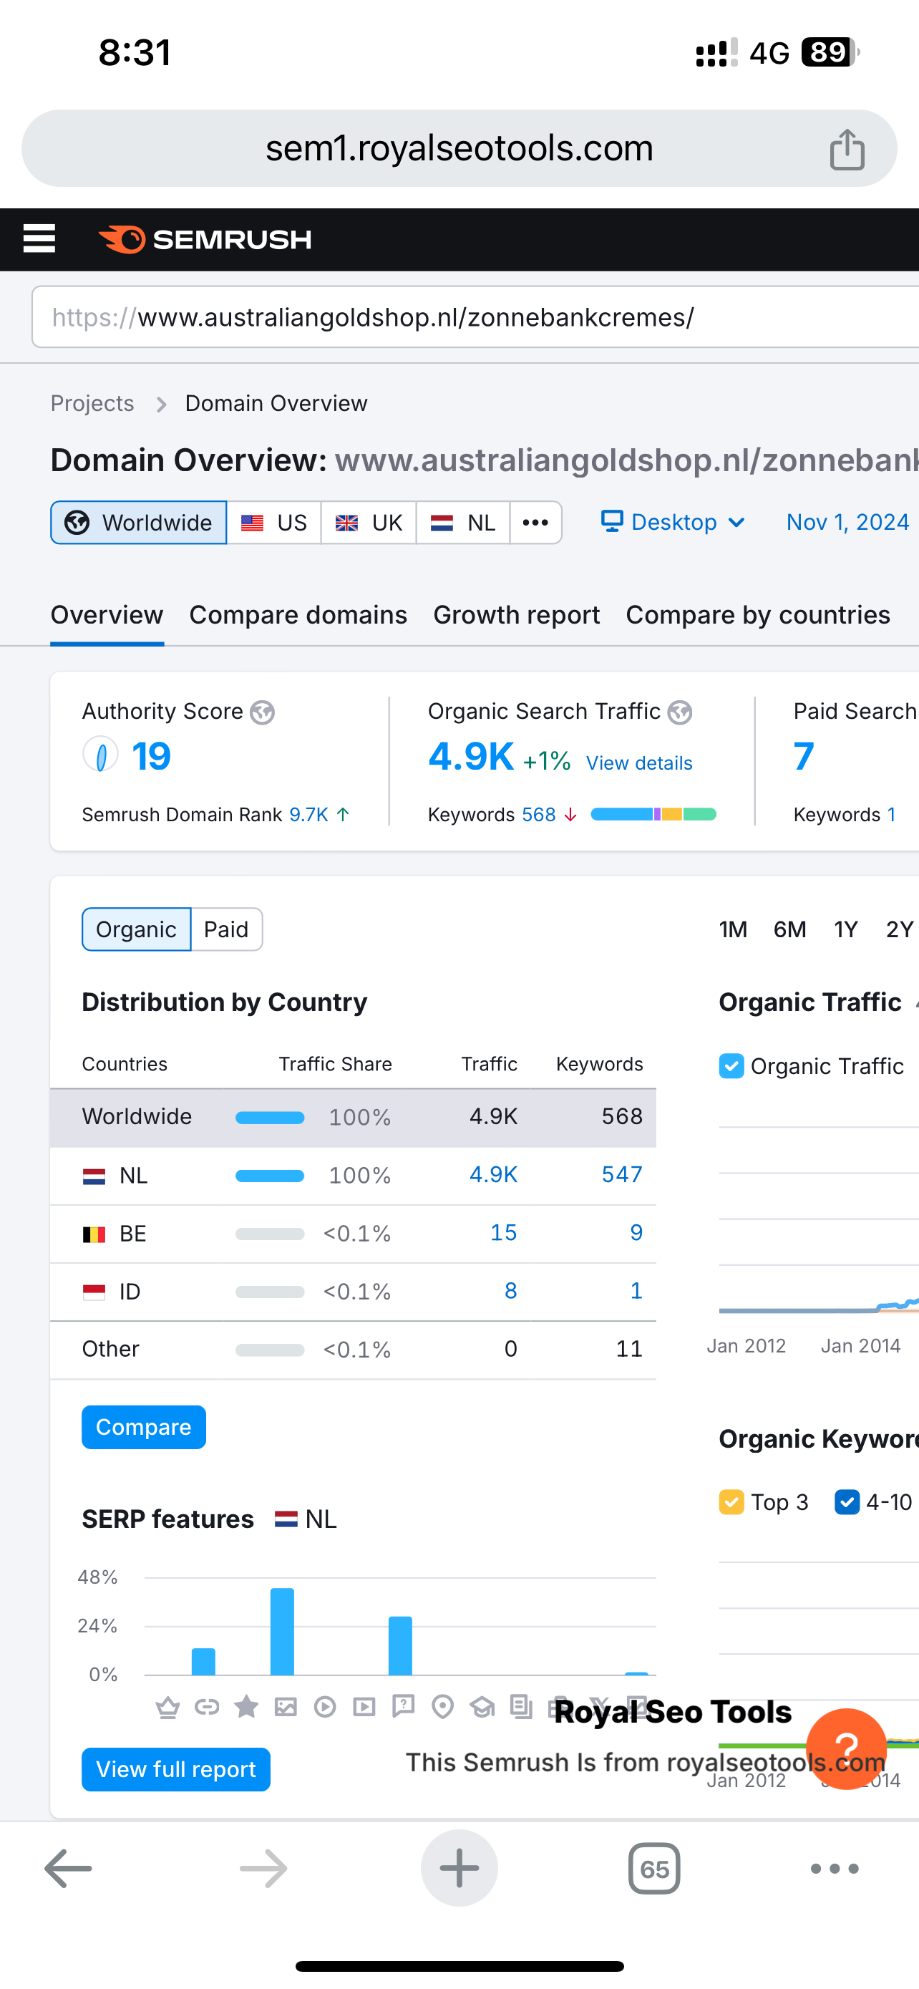Select the 1M time range

pyautogui.click(x=733, y=929)
